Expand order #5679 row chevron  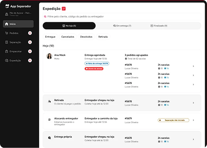[x=193, y=120]
